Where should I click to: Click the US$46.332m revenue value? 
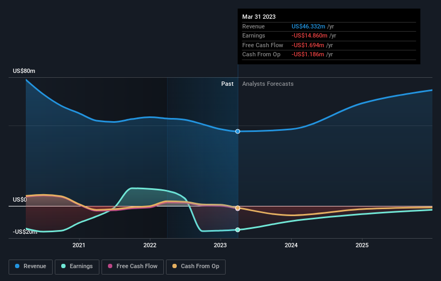pyautogui.click(x=308, y=26)
